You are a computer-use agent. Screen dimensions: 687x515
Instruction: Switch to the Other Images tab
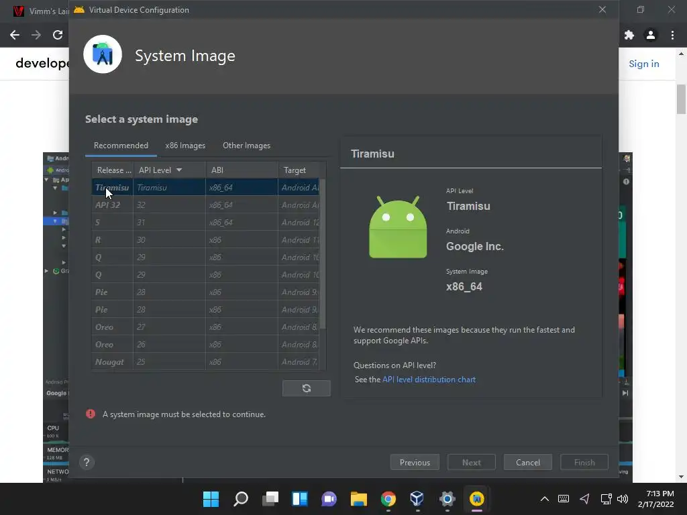point(247,146)
